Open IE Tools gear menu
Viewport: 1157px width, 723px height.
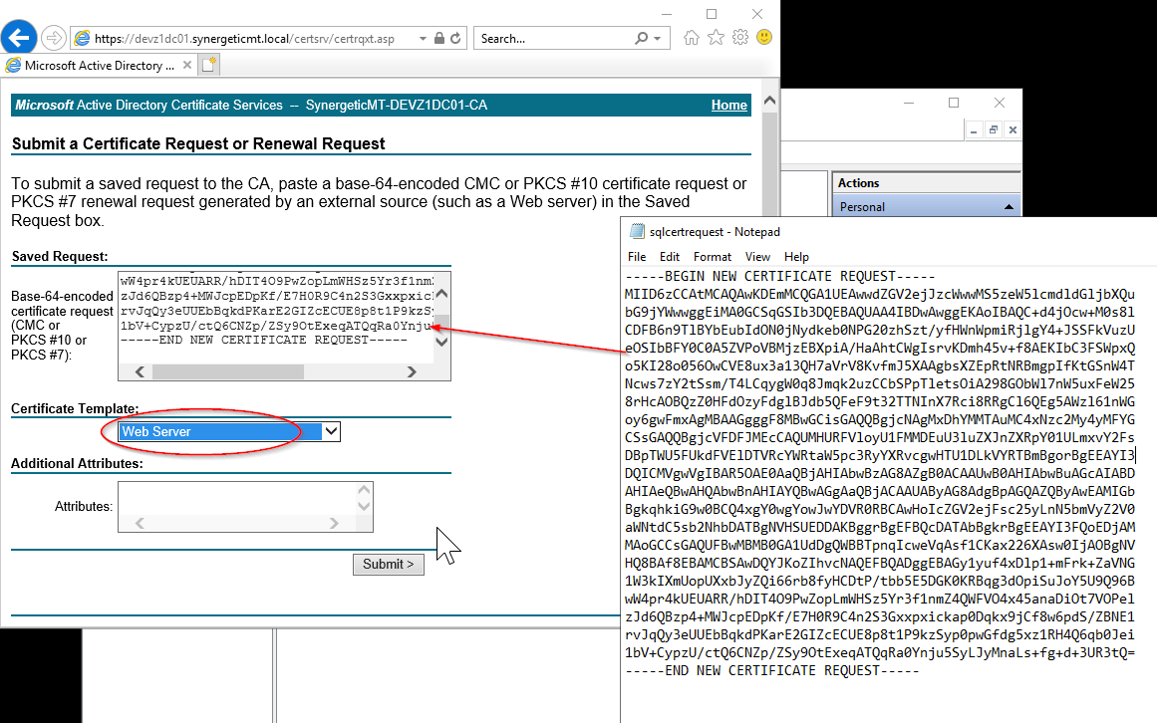740,38
